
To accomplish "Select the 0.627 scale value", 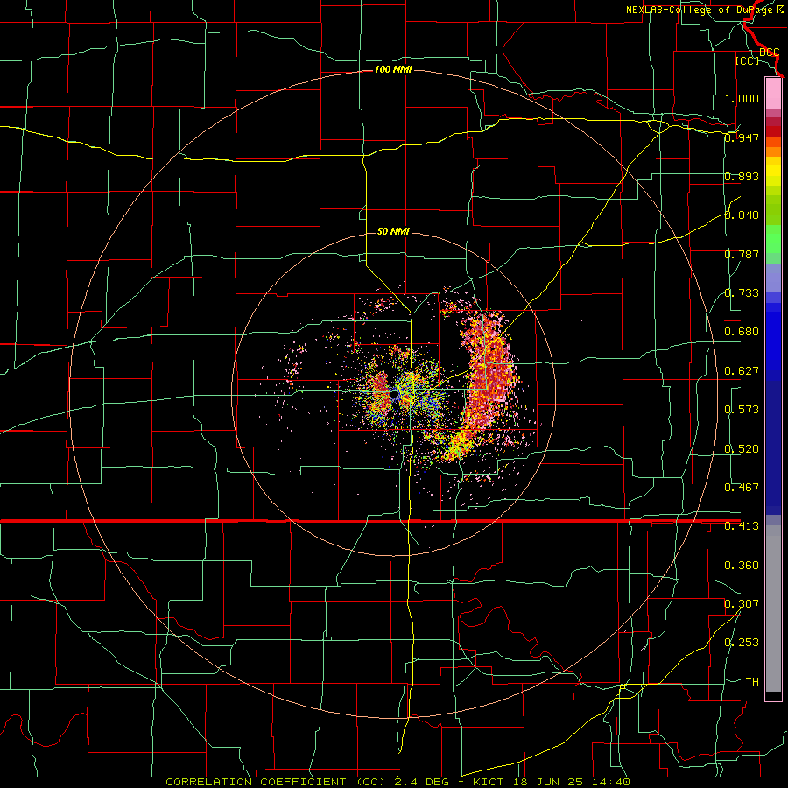I will pos(742,371).
